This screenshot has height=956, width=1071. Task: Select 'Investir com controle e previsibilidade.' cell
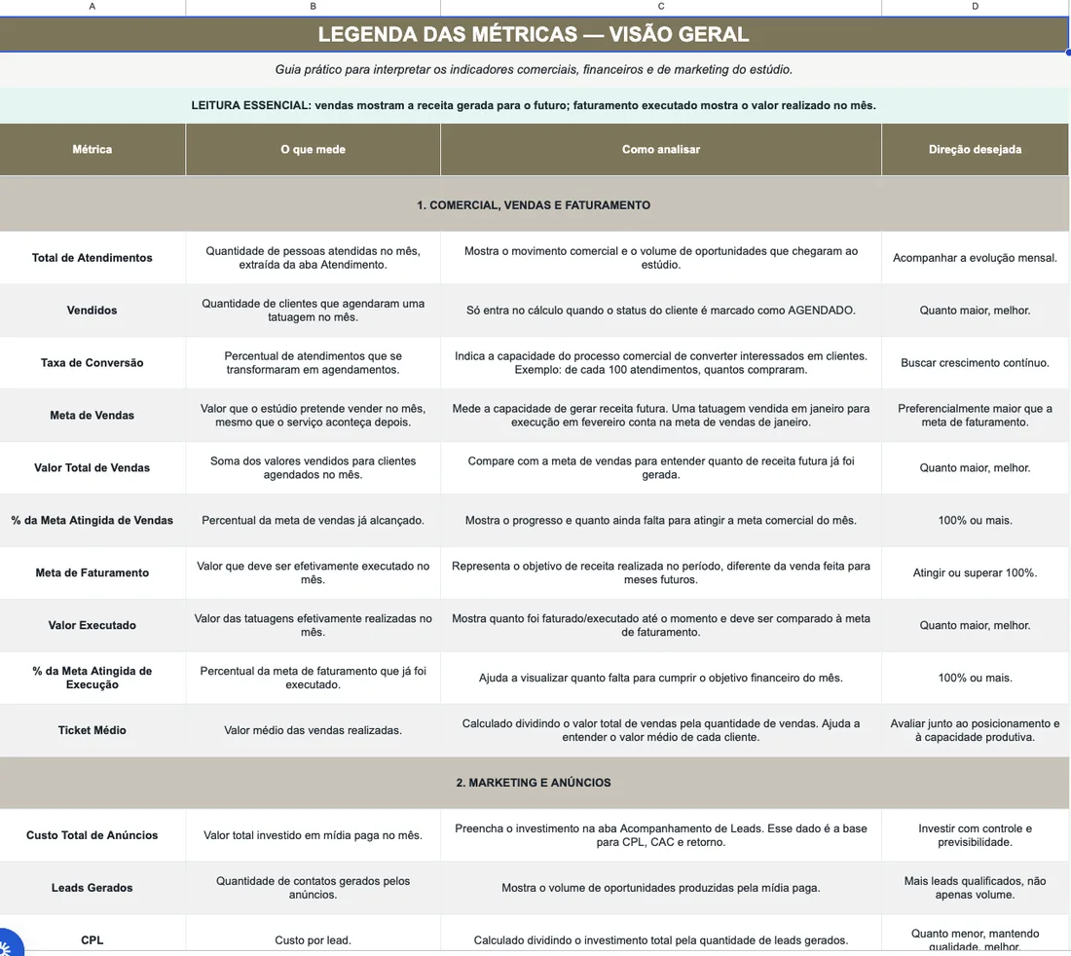click(975, 835)
